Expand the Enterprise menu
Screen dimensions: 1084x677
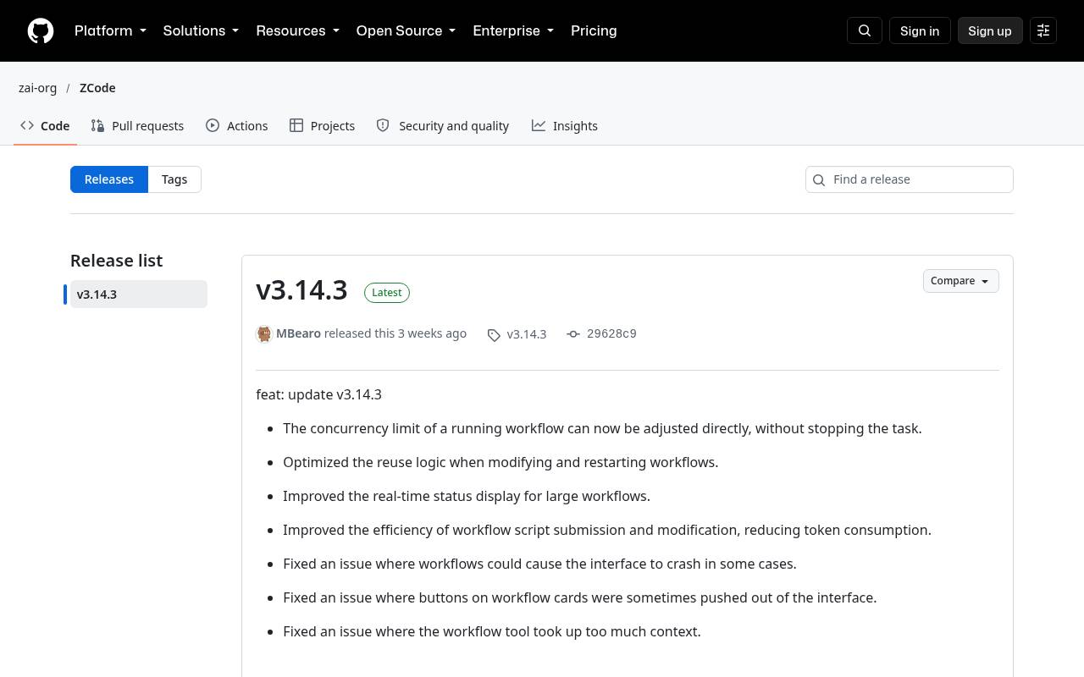point(513,30)
